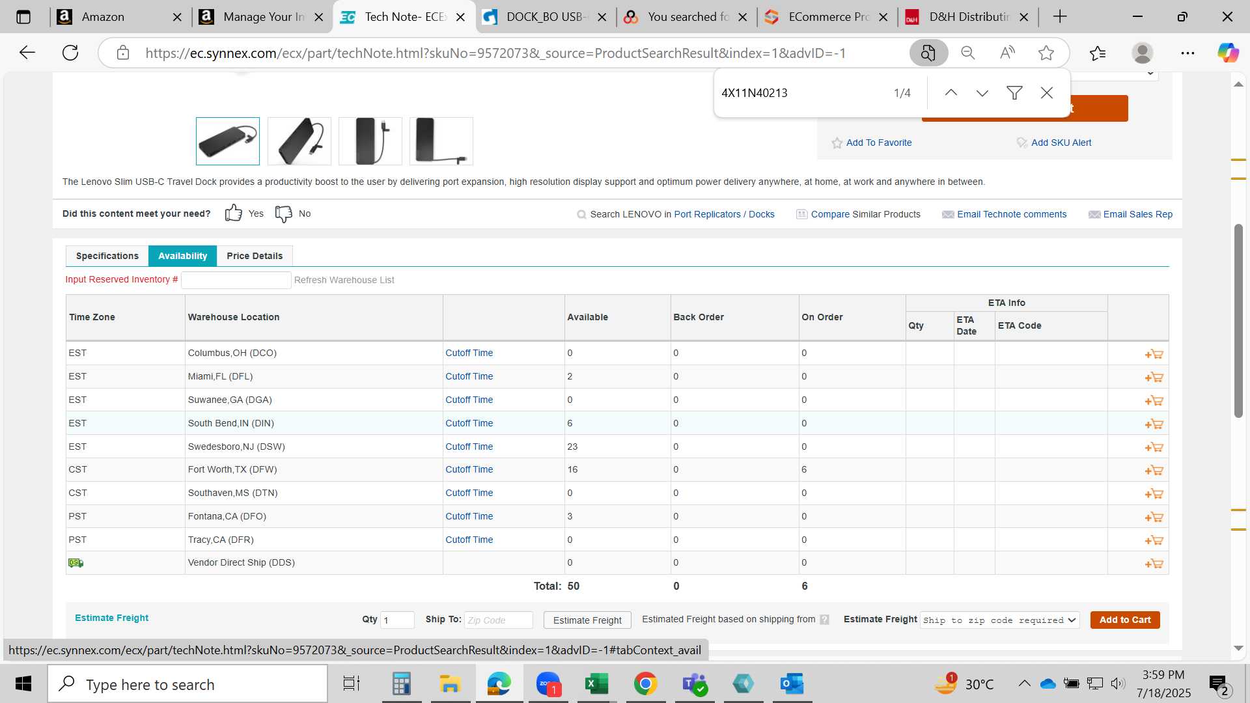Click Email Technote comments link
This screenshot has height=703, width=1250.
1012,215
